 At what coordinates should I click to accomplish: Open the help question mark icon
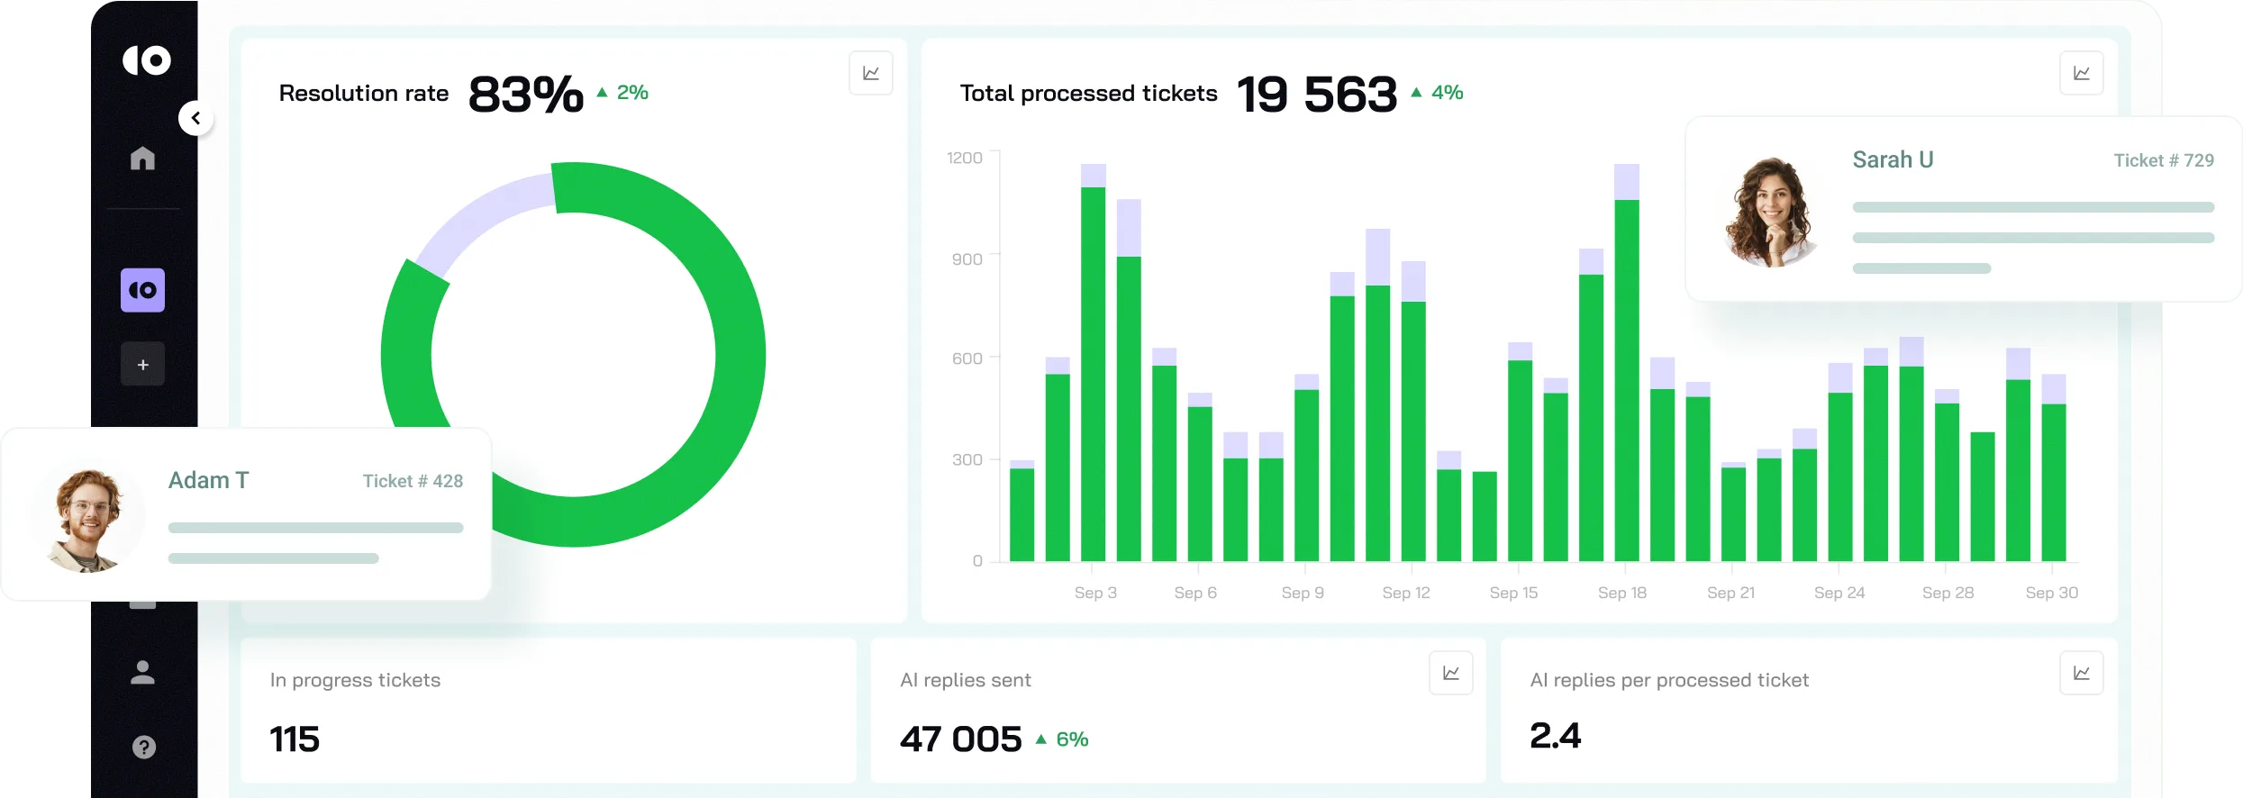coord(143,747)
